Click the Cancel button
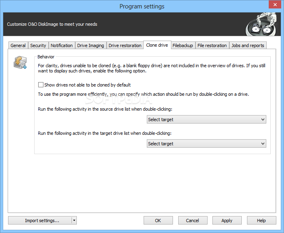284x233 pixels. pos(193,220)
